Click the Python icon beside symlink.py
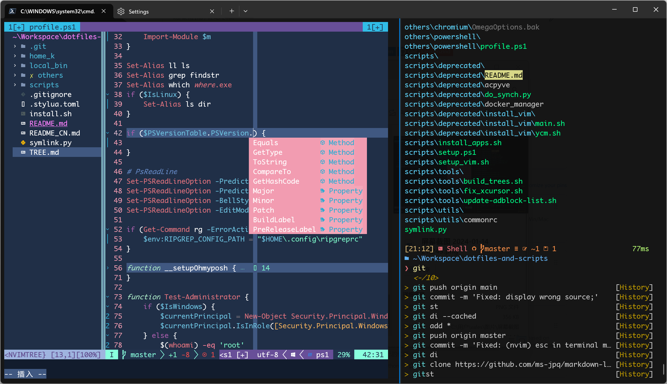 (23, 143)
